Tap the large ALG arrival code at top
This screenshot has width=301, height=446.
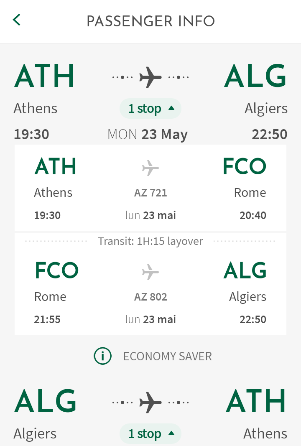255,76
